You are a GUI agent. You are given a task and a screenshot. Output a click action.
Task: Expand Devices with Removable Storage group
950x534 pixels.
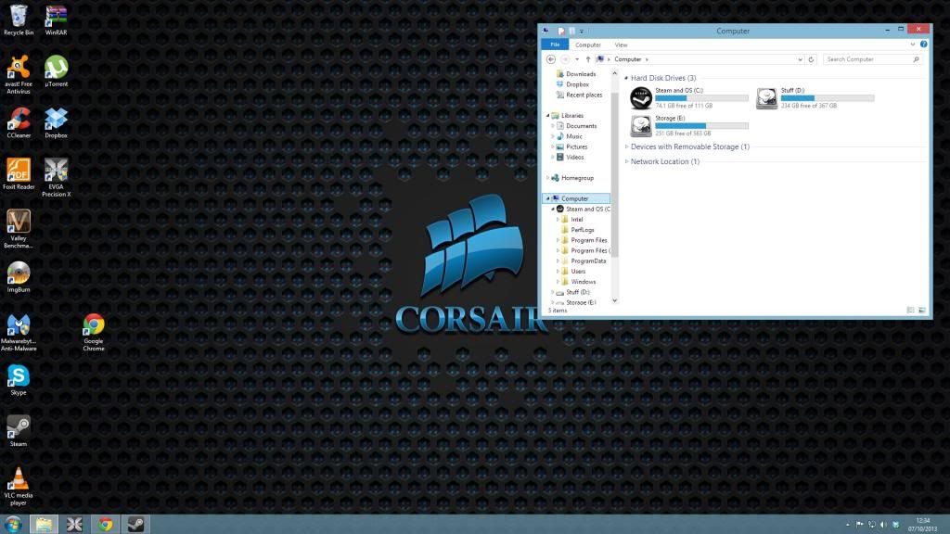tap(626, 146)
